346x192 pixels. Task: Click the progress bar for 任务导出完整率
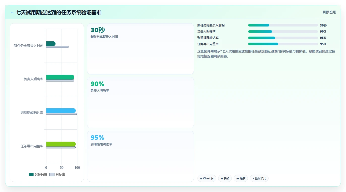coord(283,44)
